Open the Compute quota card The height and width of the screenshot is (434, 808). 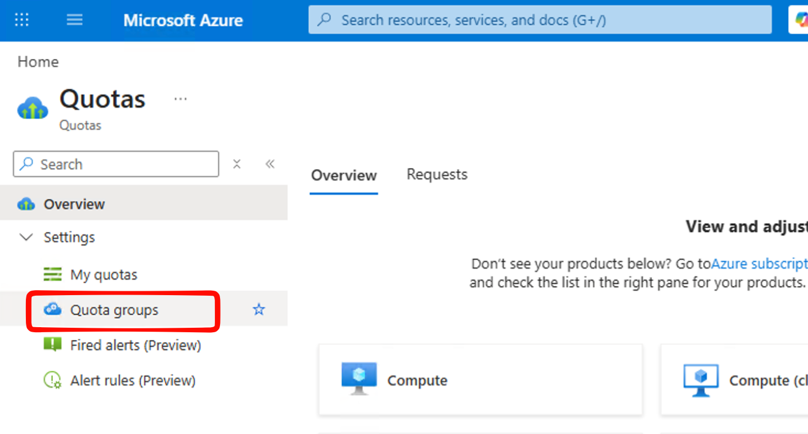click(481, 380)
